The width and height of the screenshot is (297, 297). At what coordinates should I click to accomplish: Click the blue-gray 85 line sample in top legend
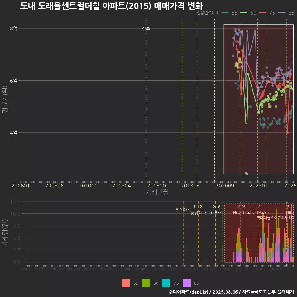tap(282, 13)
